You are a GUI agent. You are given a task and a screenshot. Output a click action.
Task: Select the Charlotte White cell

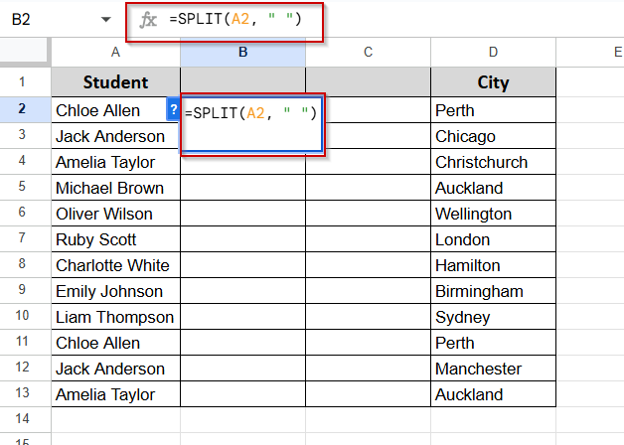point(116,265)
